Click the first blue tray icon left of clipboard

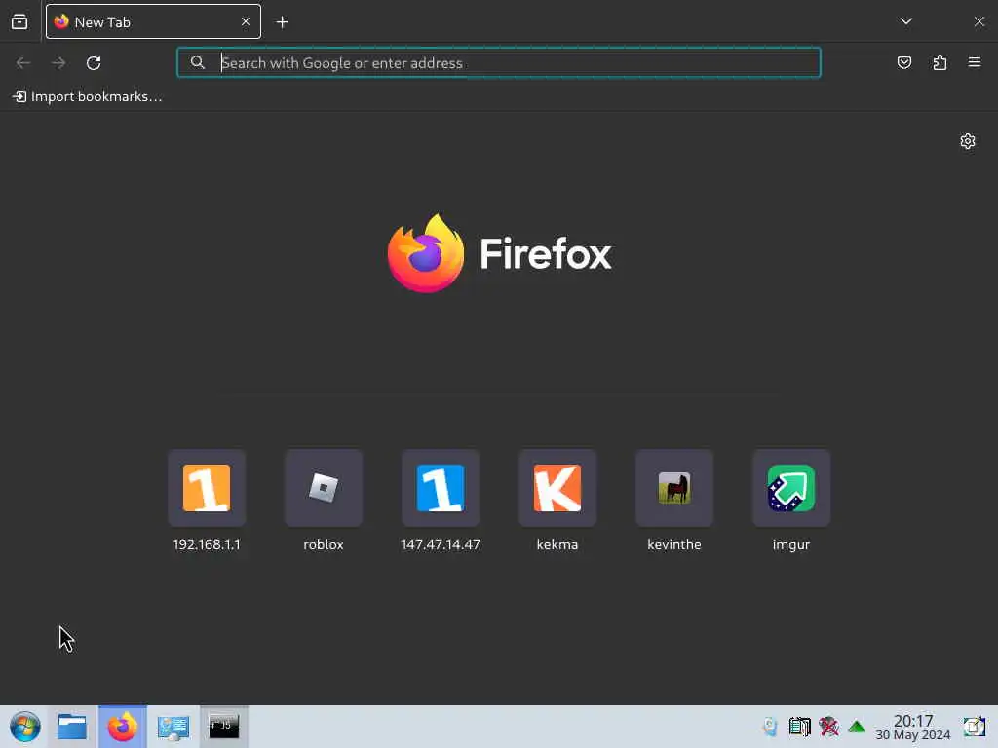coord(770,727)
